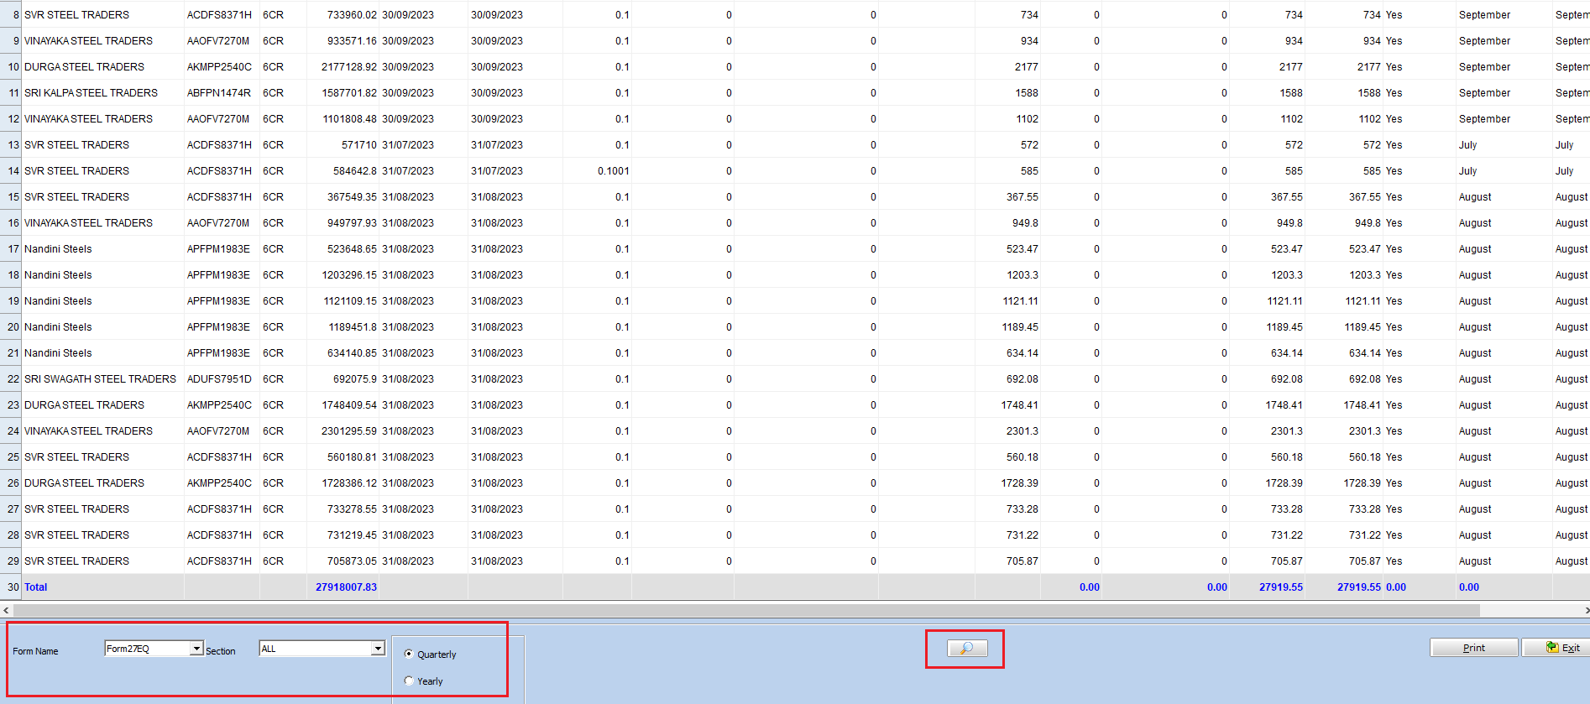Click the PAN cell ABFPN1474R
Screen dimensions: 1590x704
[222, 92]
